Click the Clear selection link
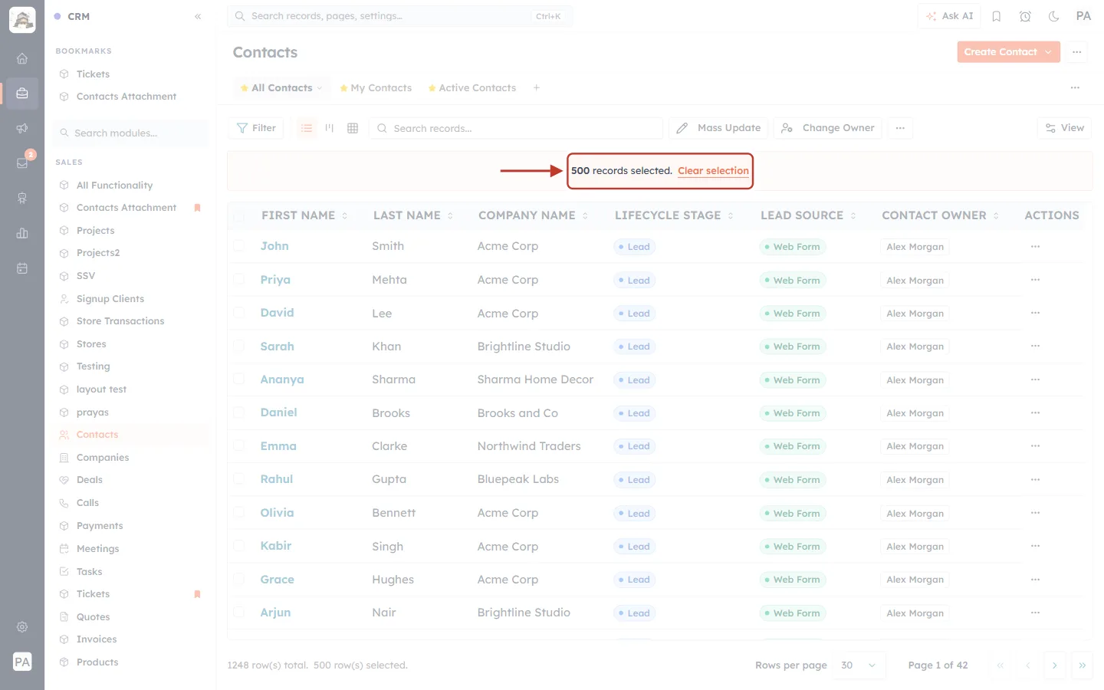Viewport: 1104px width, 690px height. coord(713,171)
